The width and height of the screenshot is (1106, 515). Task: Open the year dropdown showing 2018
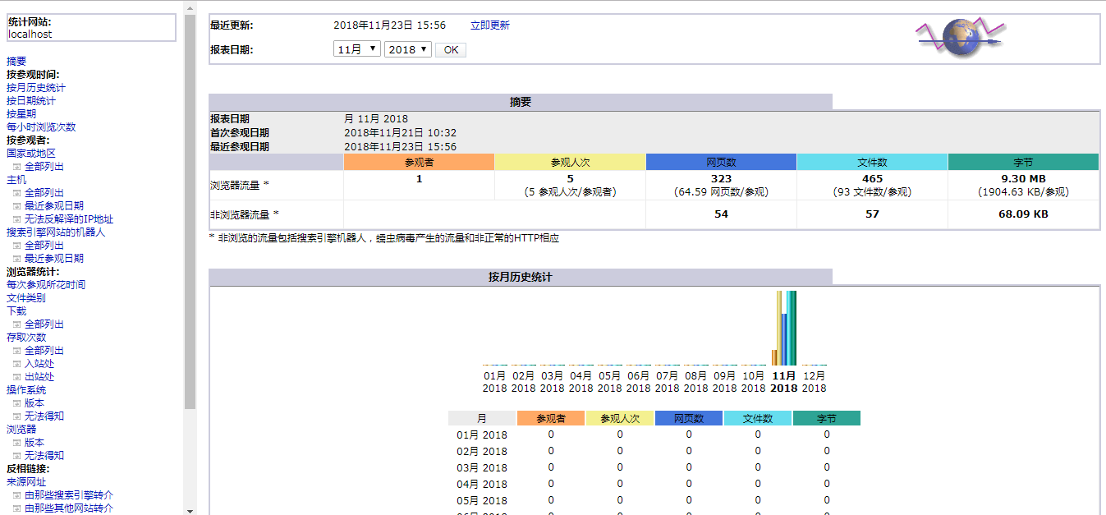click(x=407, y=49)
